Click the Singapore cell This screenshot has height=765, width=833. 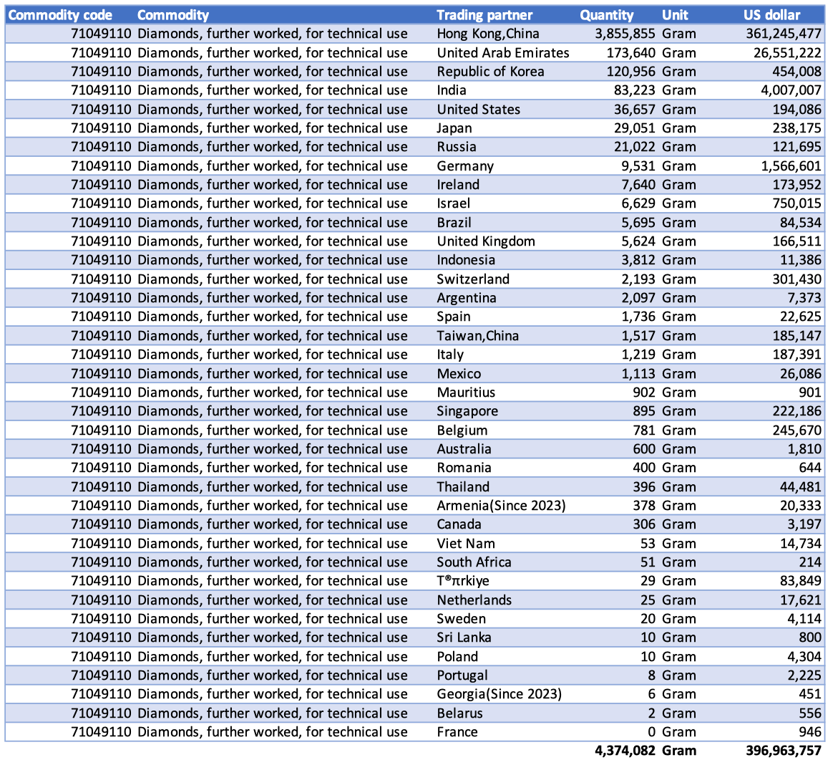467,411
